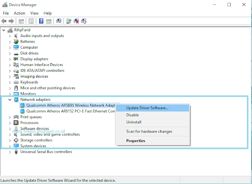This screenshot has height=184, width=252.
Task: Expand the Display adapters node arrow
Action: [x=10, y=59]
